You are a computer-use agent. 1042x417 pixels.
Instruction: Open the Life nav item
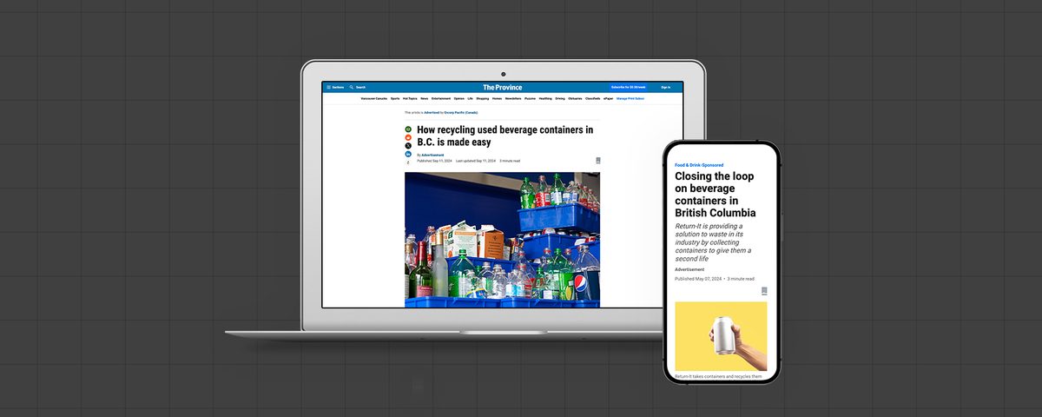coord(470,99)
